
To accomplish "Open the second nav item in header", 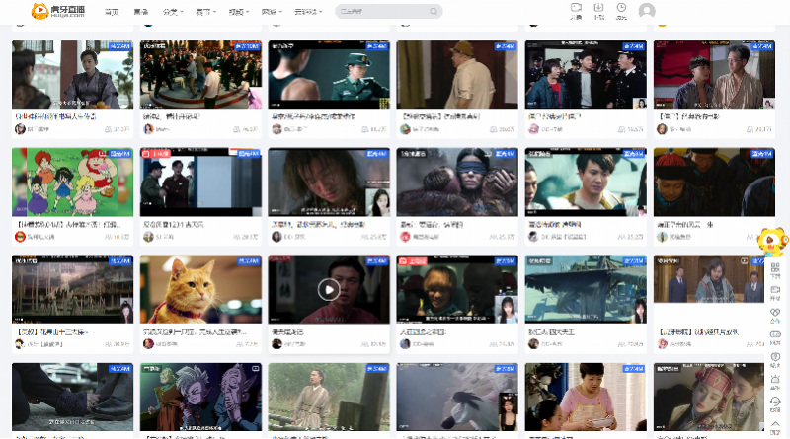I will [140, 12].
